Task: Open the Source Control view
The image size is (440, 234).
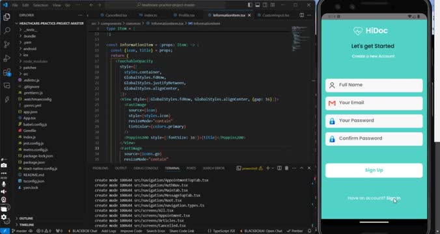Action: (x=7, y=44)
